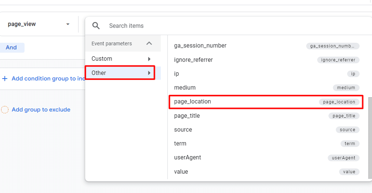
Task: Pick the ignore_referrer parameter
Action: [x=193, y=60]
